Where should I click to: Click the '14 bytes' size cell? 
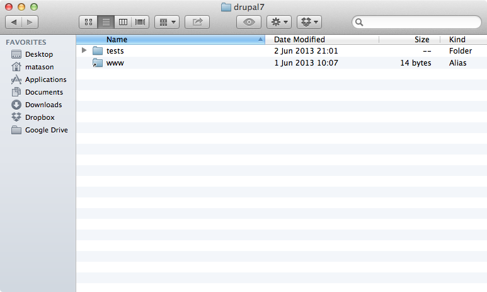point(416,63)
